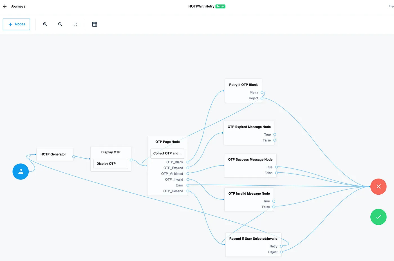This screenshot has height=261, width=394.
Task: Click the zoom out magnifier icon
Action: point(60,24)
